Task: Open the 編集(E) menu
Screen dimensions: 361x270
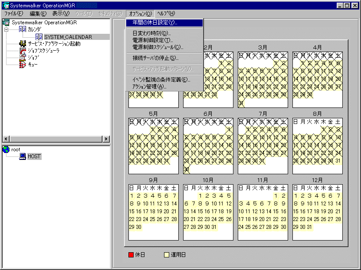Action: click(x=38, y=13)
